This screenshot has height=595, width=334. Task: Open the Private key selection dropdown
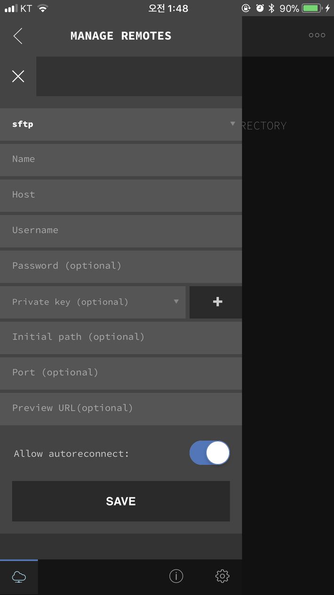[93, 302]
